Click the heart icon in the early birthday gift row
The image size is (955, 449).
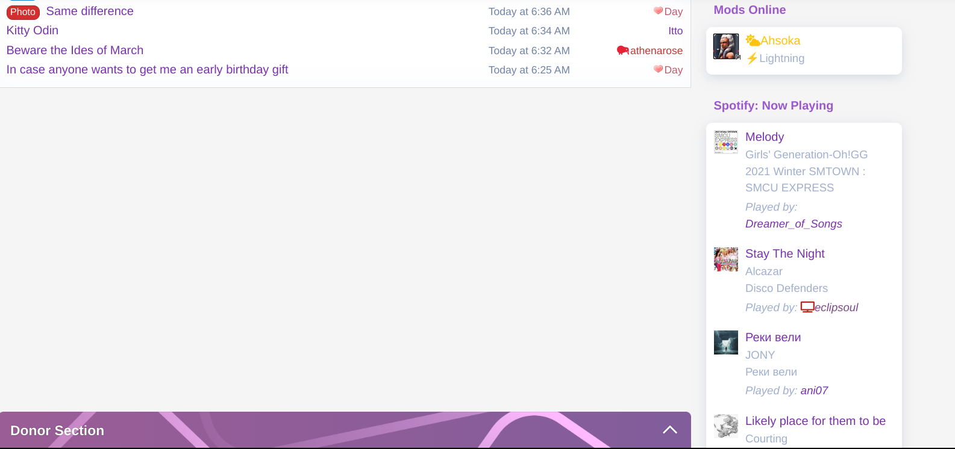(658, 69)
